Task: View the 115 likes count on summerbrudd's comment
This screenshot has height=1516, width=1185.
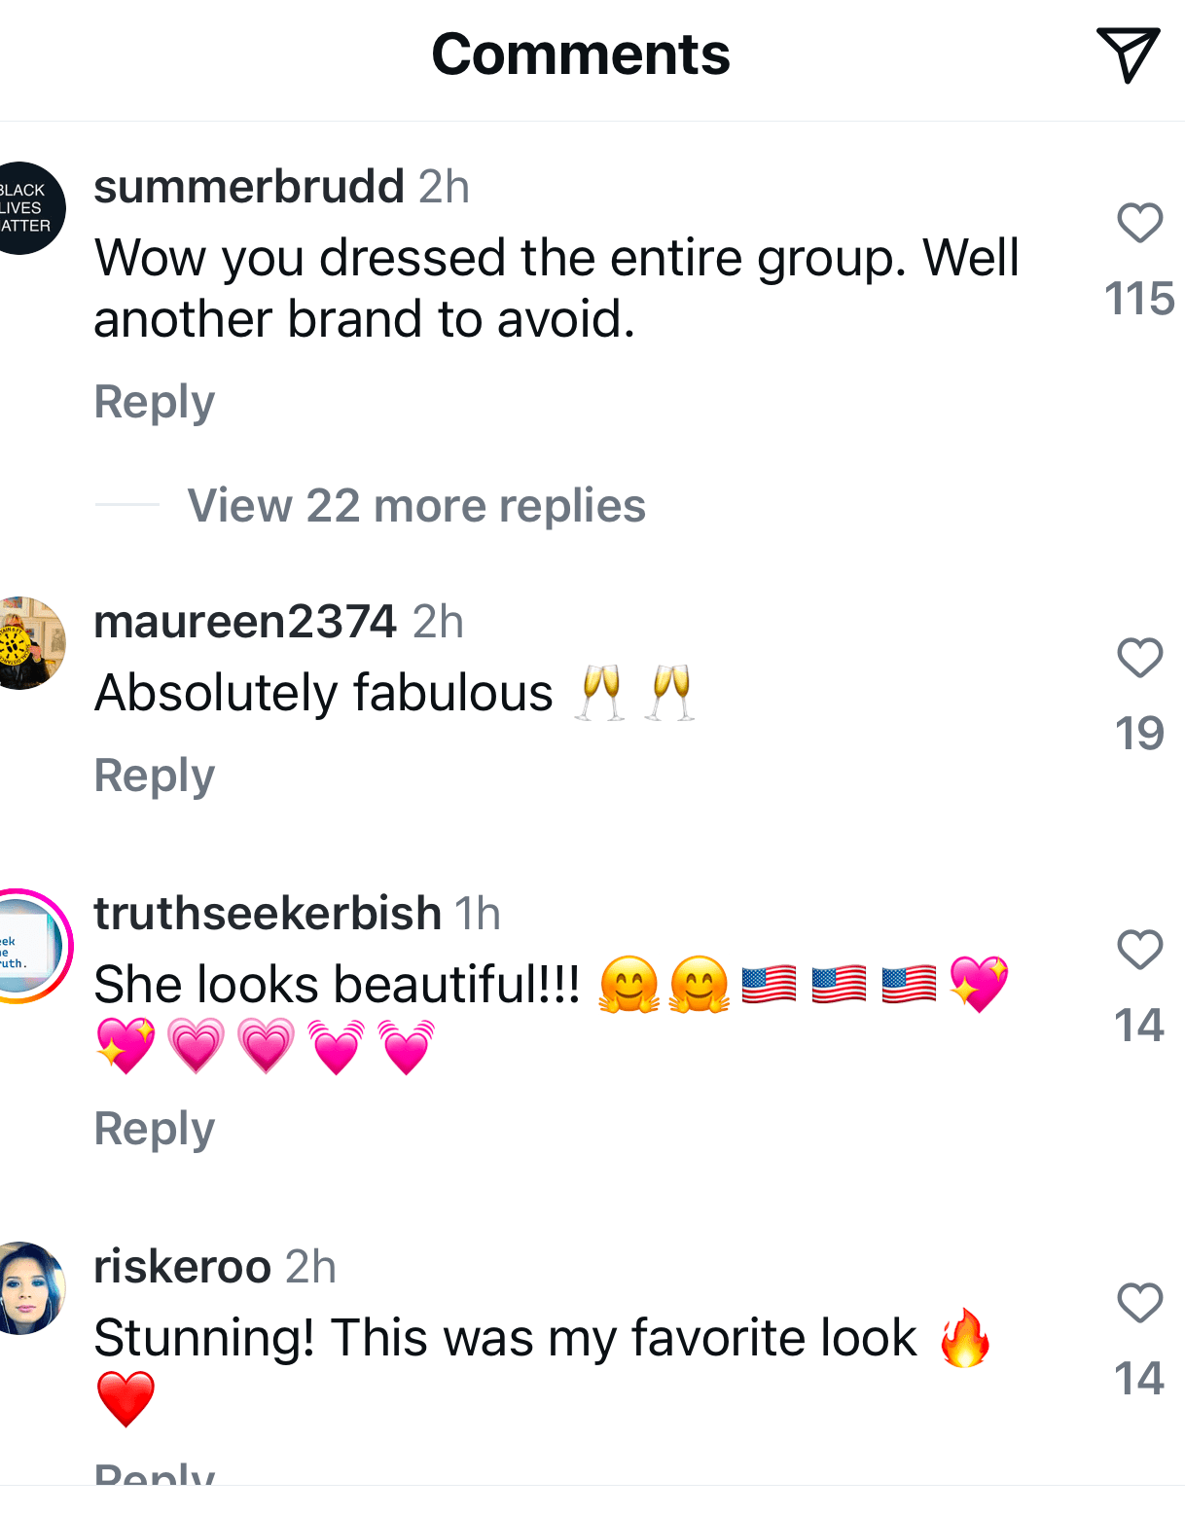Action: 1139,299
